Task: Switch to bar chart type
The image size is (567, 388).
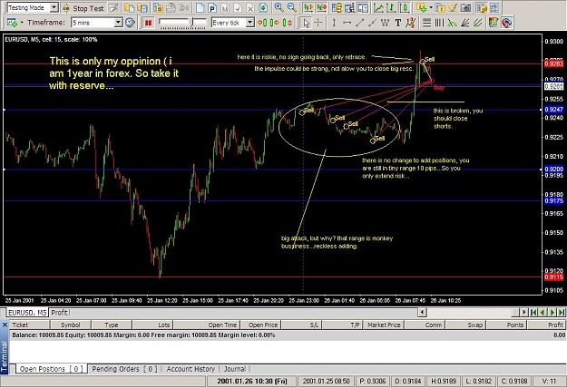Action: 391,7
